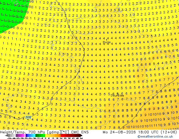The image size is (179, 139).
Task: Click the Mo 24-08-2026 18:00 UTC timestamp
Action: click(131, 132)
